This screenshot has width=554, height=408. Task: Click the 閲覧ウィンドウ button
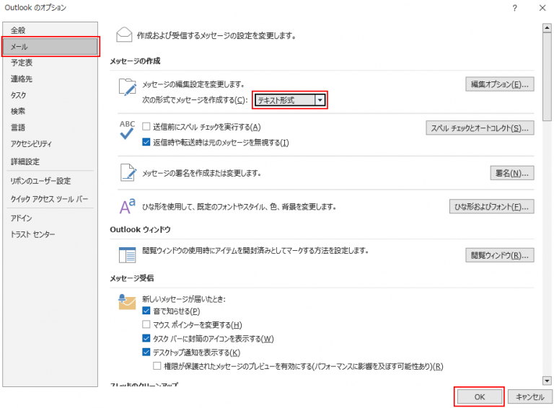pos(500,255)
